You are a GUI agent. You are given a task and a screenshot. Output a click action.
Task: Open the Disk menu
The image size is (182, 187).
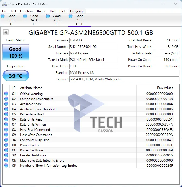(53, 11)
